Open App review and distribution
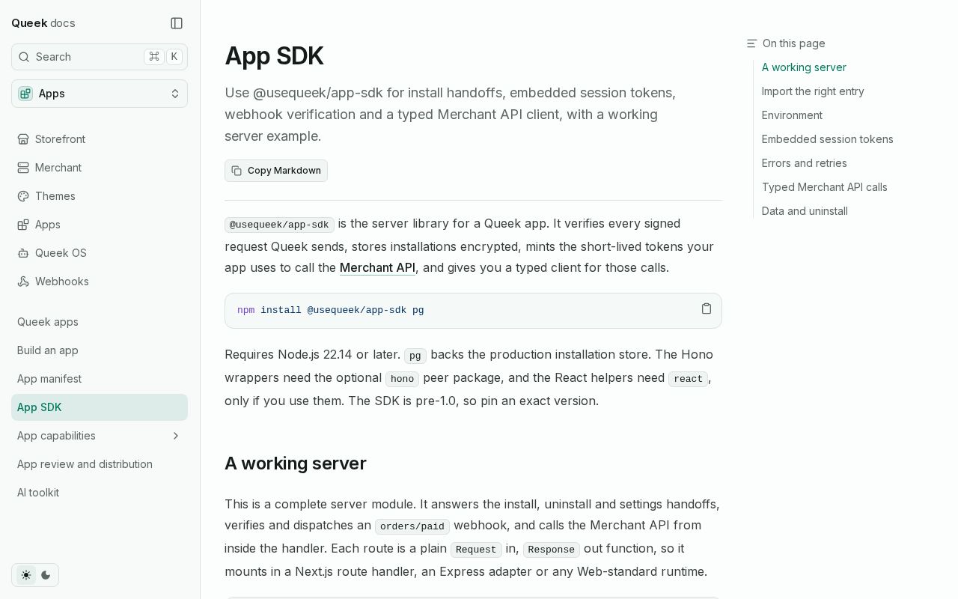The height and width of the screenshot is (599, 958). pyautogui.click(x=100, y=464)
